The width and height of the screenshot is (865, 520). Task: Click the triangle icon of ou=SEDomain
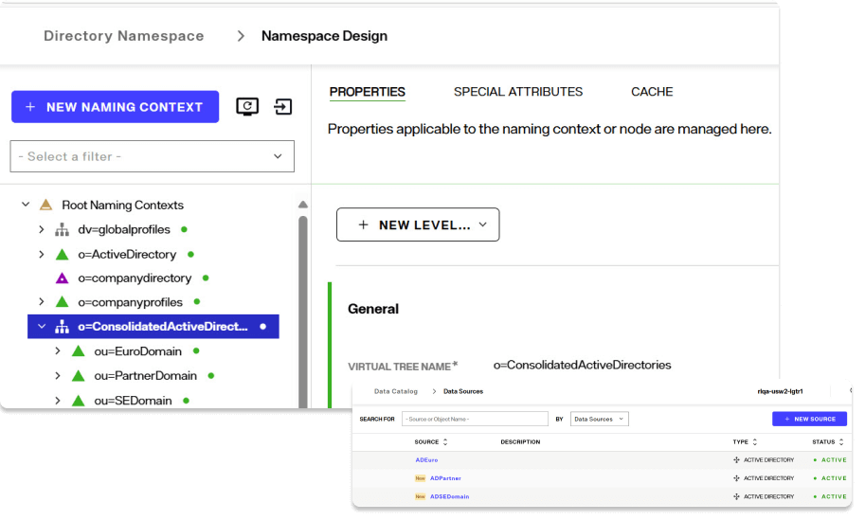(79, 401)
